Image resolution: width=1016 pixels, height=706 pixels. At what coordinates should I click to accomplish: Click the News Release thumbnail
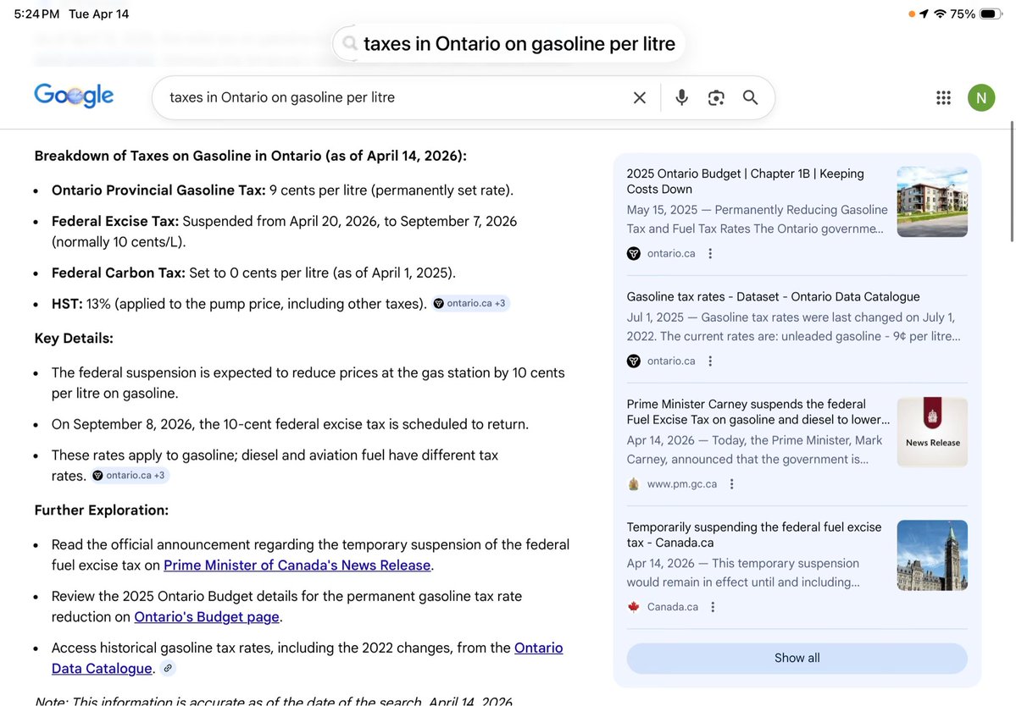[x=932, y=432]
